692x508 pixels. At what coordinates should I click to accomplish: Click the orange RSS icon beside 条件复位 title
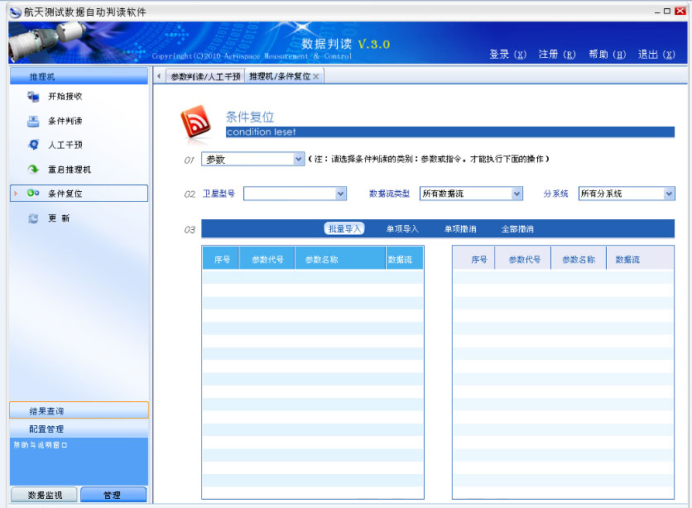195,122
